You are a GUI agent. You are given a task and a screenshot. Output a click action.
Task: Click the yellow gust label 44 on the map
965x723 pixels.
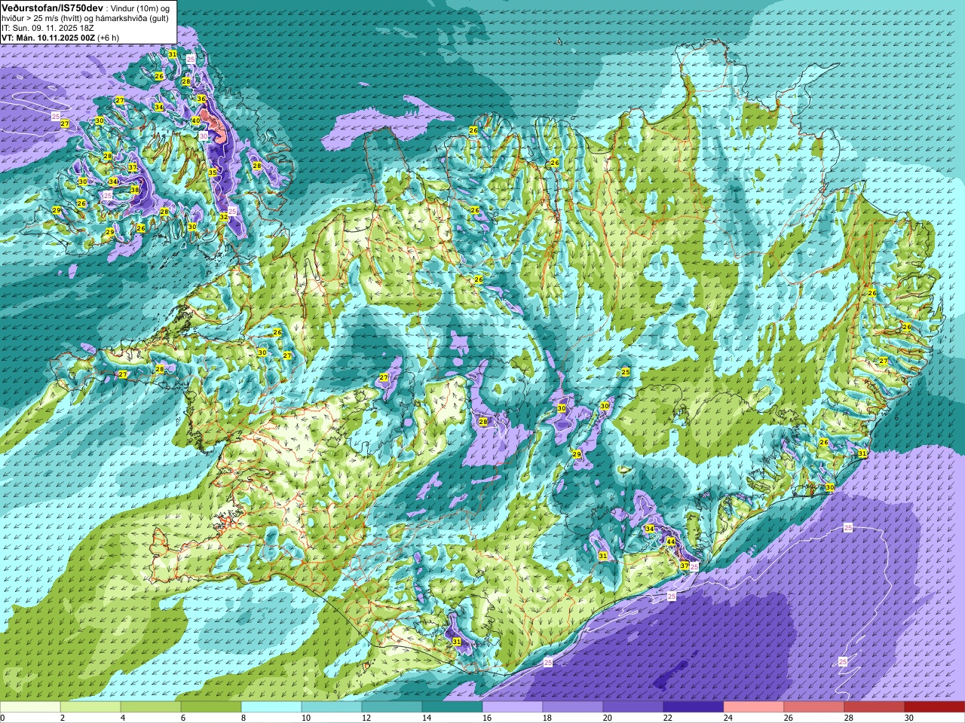(x=671, y=541)
